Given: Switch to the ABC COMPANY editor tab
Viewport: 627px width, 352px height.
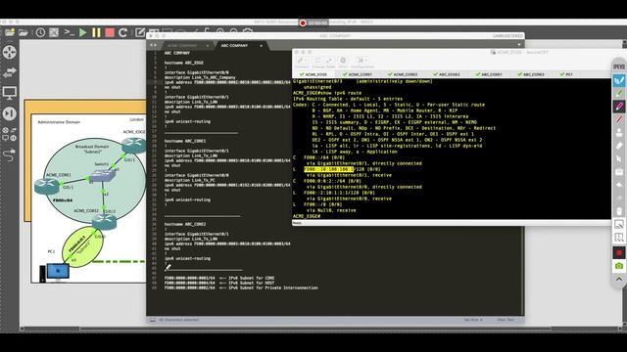Looking at the screenshot, I should coord(234,46).
